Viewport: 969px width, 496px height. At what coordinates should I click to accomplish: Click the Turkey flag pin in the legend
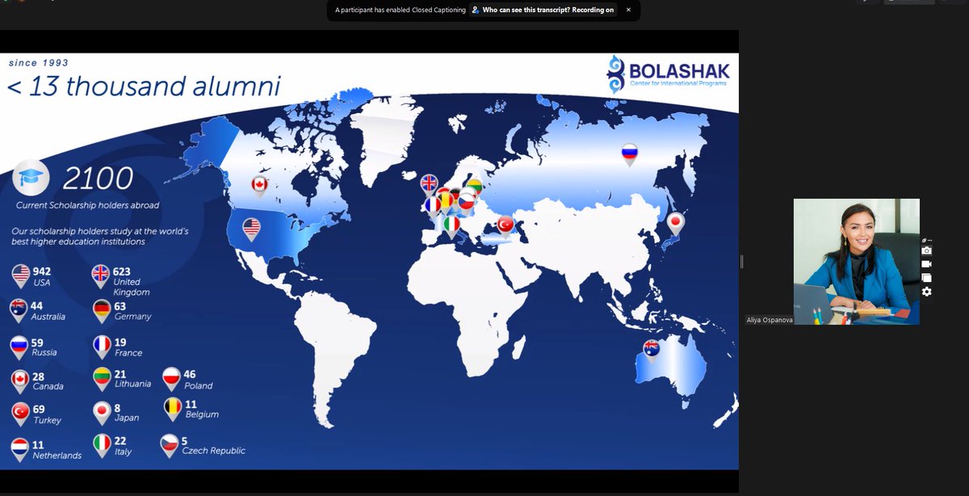21,414
